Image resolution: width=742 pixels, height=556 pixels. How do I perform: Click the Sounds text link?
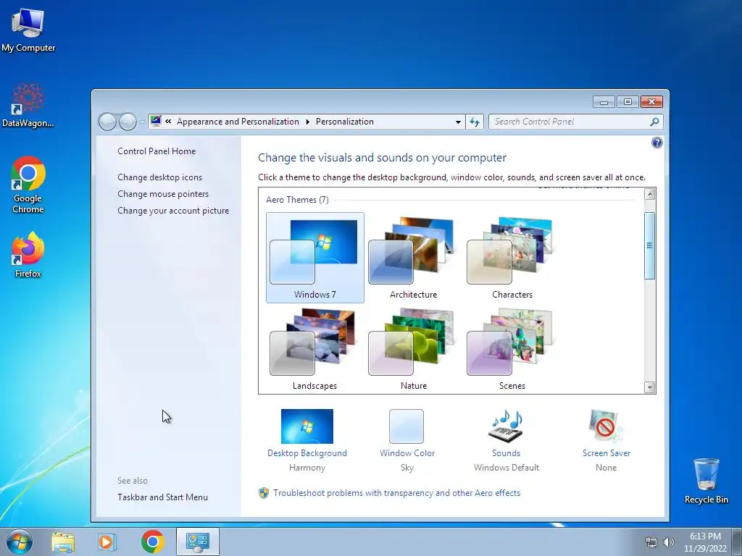tap(506, 453)
